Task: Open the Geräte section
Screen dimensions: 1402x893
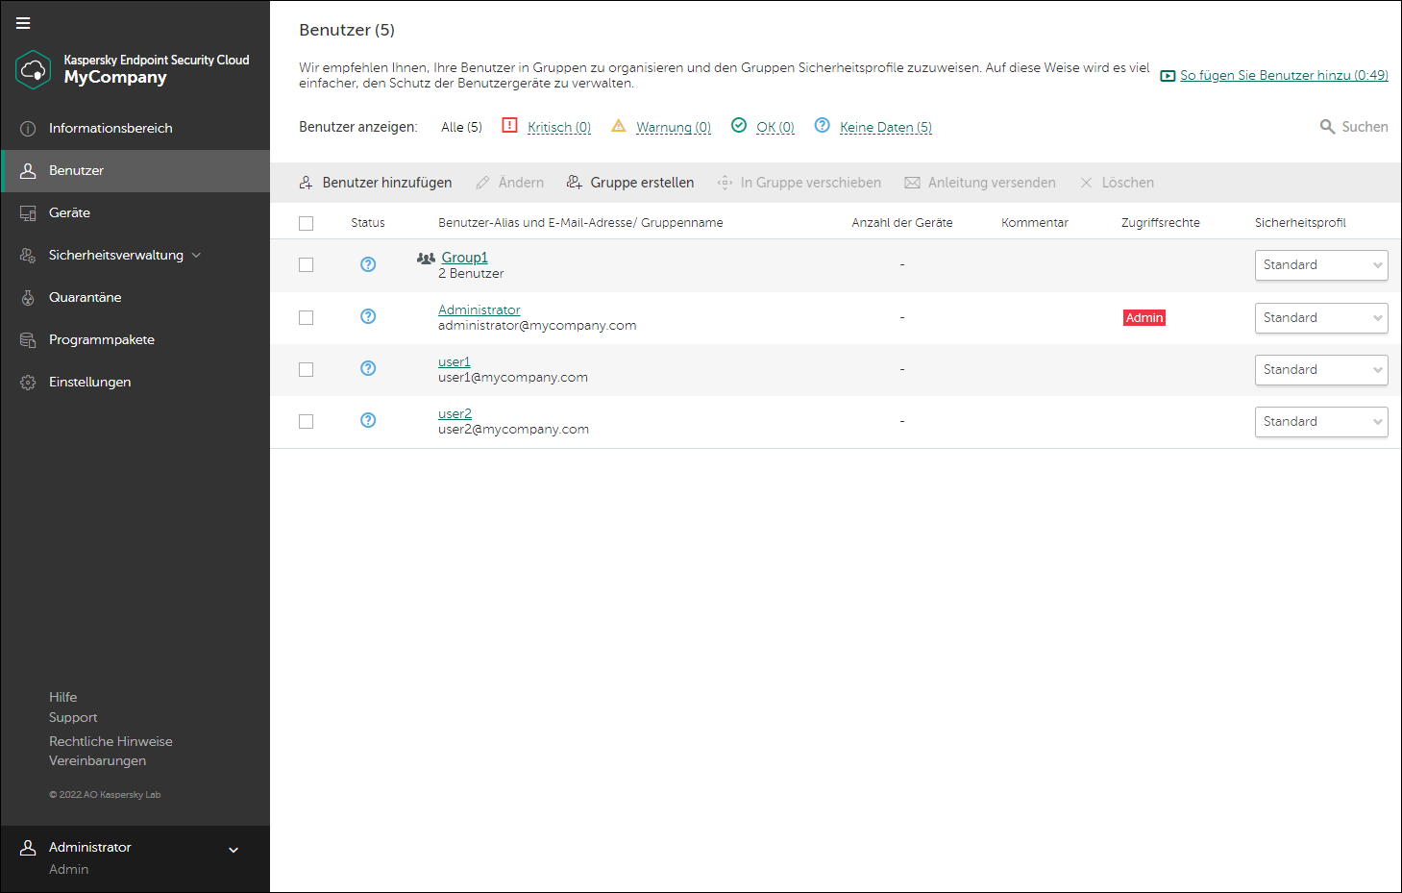Action: [69, 212]
